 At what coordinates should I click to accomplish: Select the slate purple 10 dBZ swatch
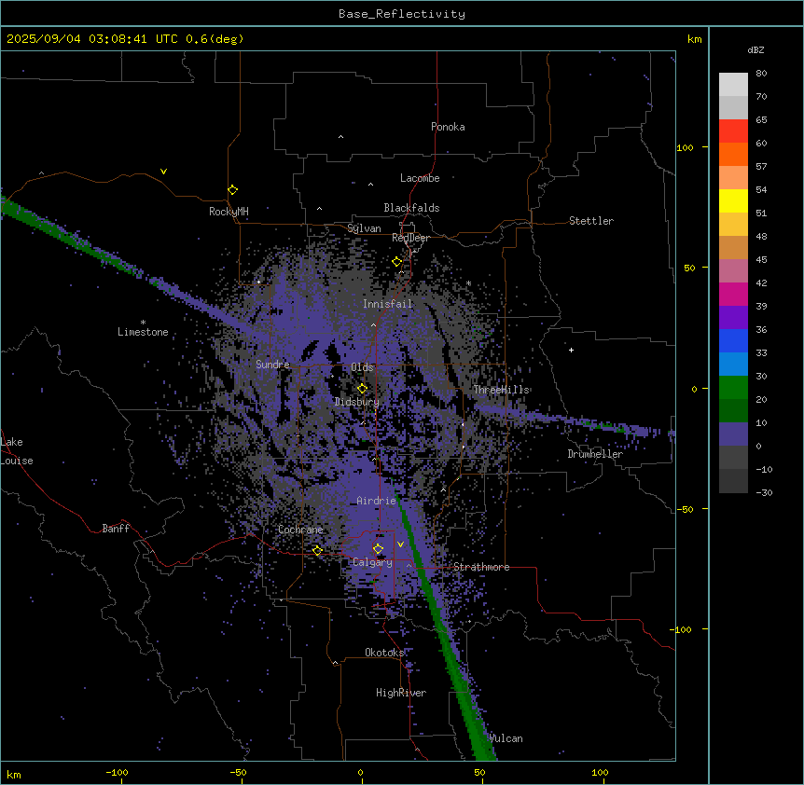733,434
